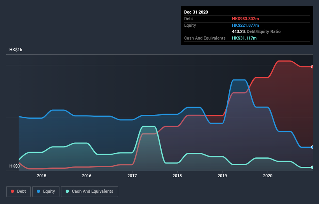Click the HK$1b y-axis label
This screenshot has height=204, width=319.
(16, 50)
